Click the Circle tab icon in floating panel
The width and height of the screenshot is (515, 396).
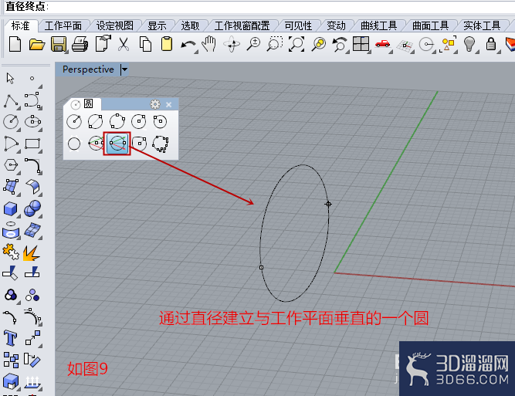(76, 105)
